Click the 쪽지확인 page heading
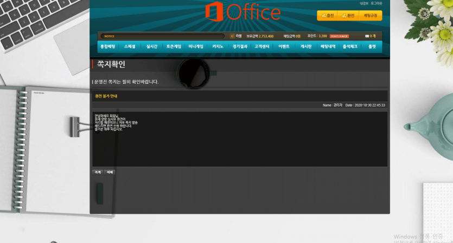453x243 pixels. 111,64
